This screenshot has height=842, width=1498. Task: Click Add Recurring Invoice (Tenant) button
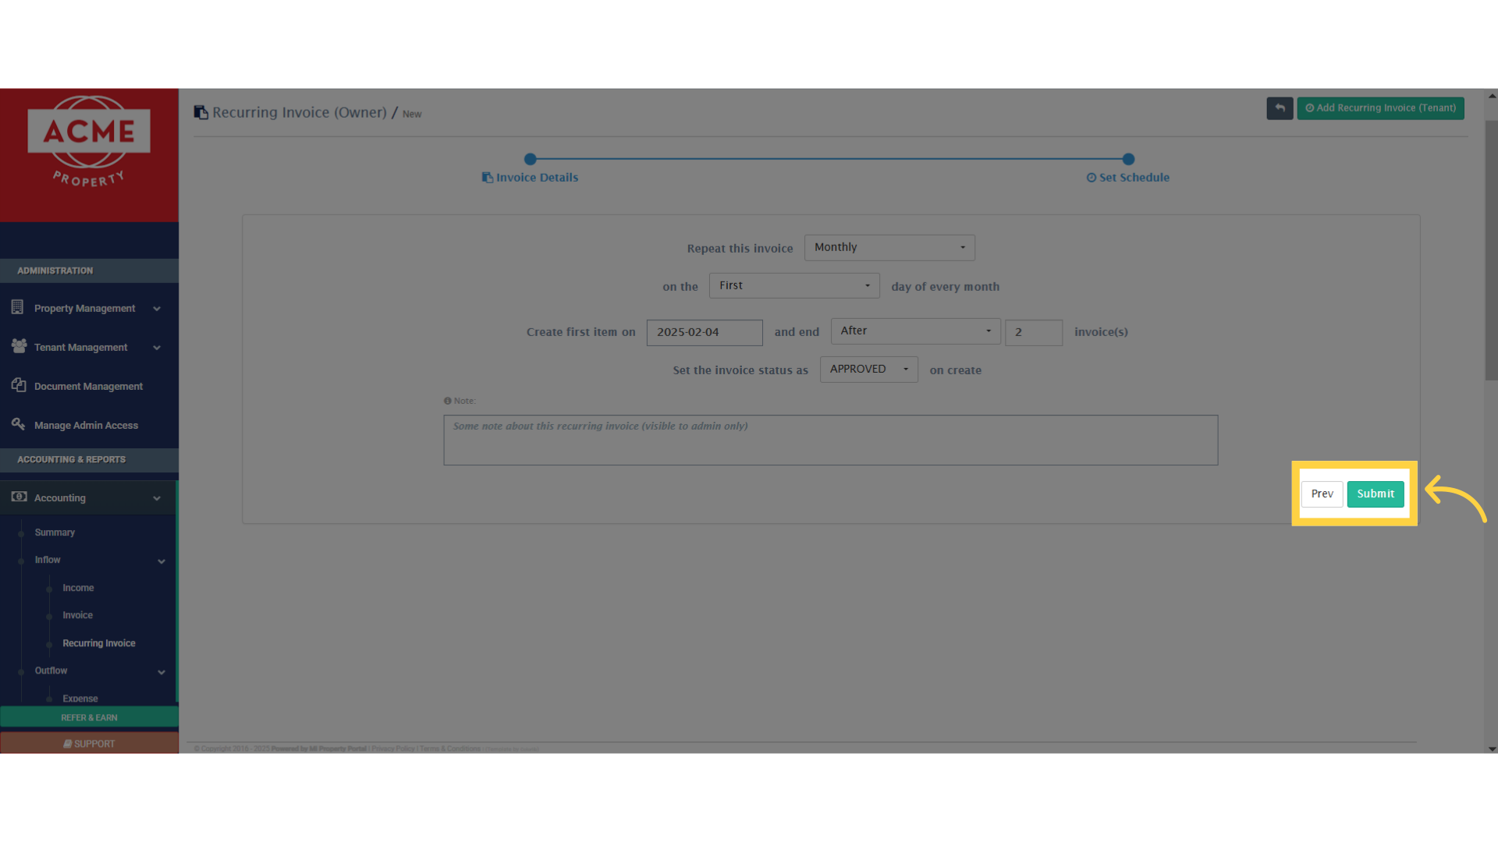point(1380,108)
